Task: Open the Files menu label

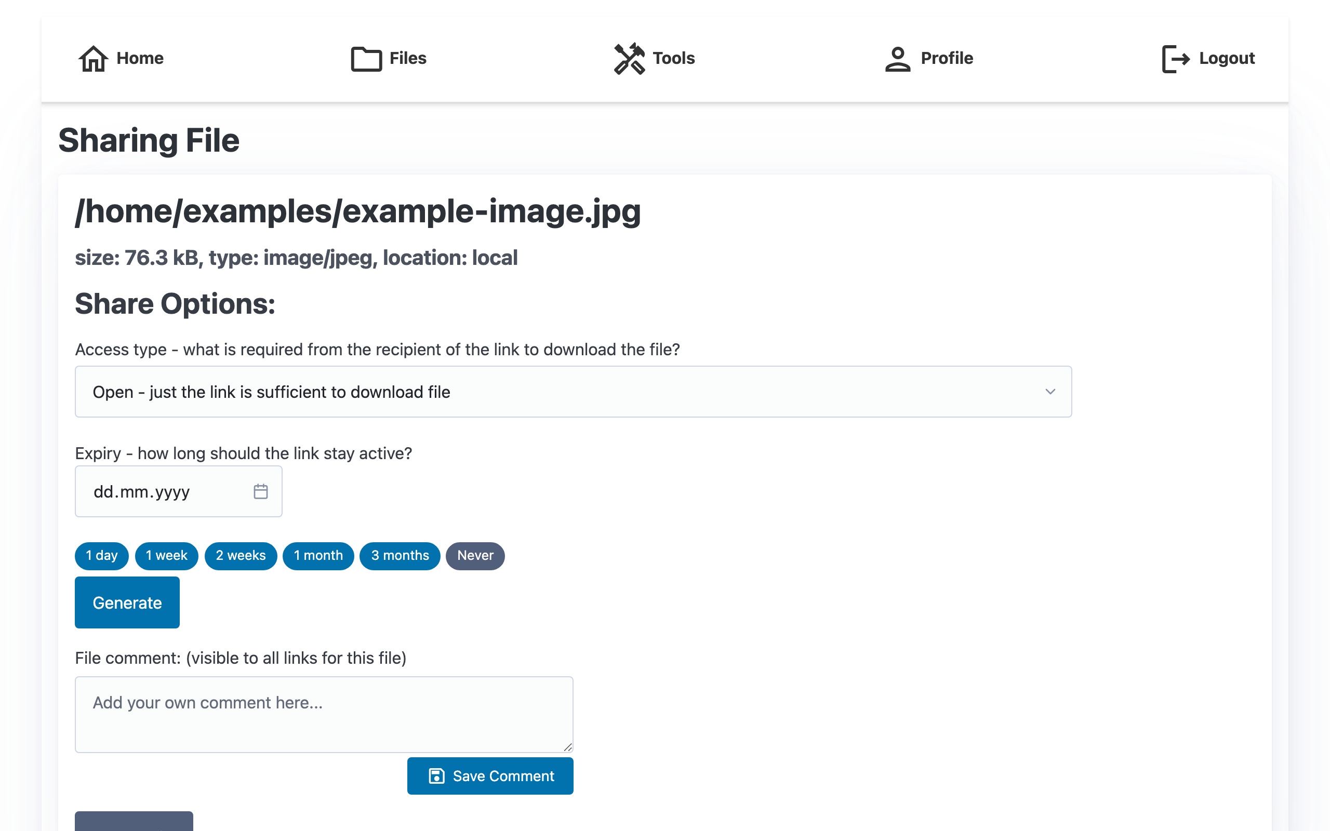Action: tap(408, 58)
